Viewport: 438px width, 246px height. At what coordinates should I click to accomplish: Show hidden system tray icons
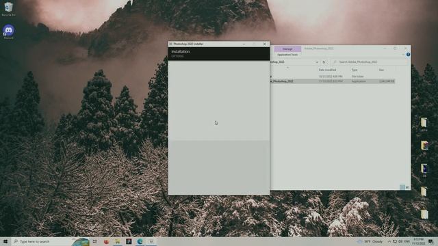point(389,241)
